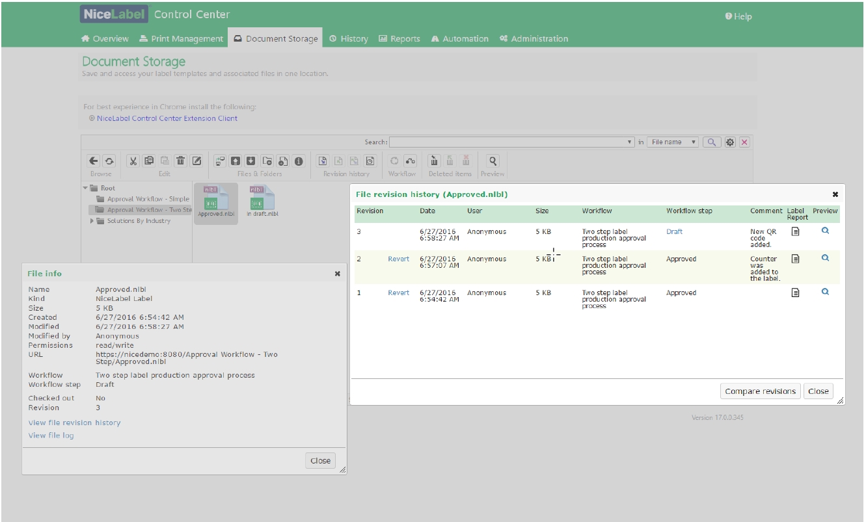
Task: Open the 'View file log' link
Action: click(51, 436)
